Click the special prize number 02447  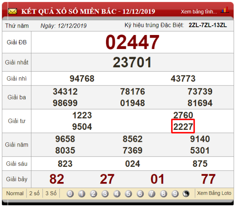133,42
